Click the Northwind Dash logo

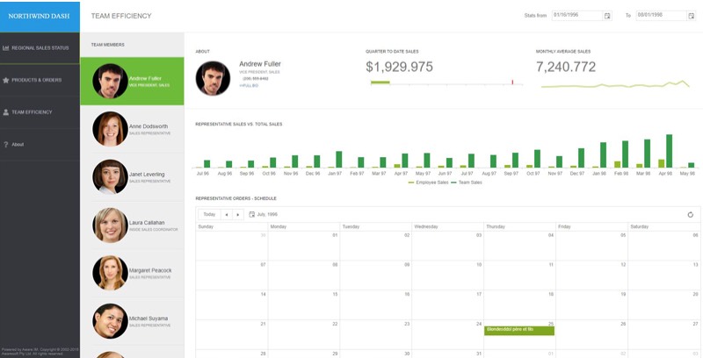click(40, 16)
